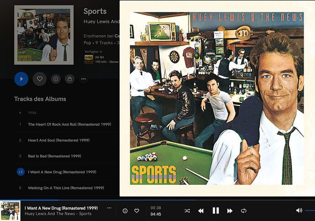
Task: Open small Sports album cover thumbnail
Action: (44, 35)
